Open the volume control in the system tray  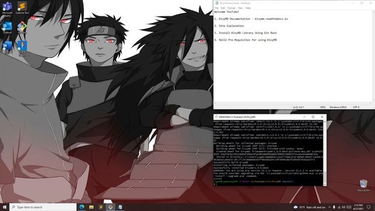point(343,207)
